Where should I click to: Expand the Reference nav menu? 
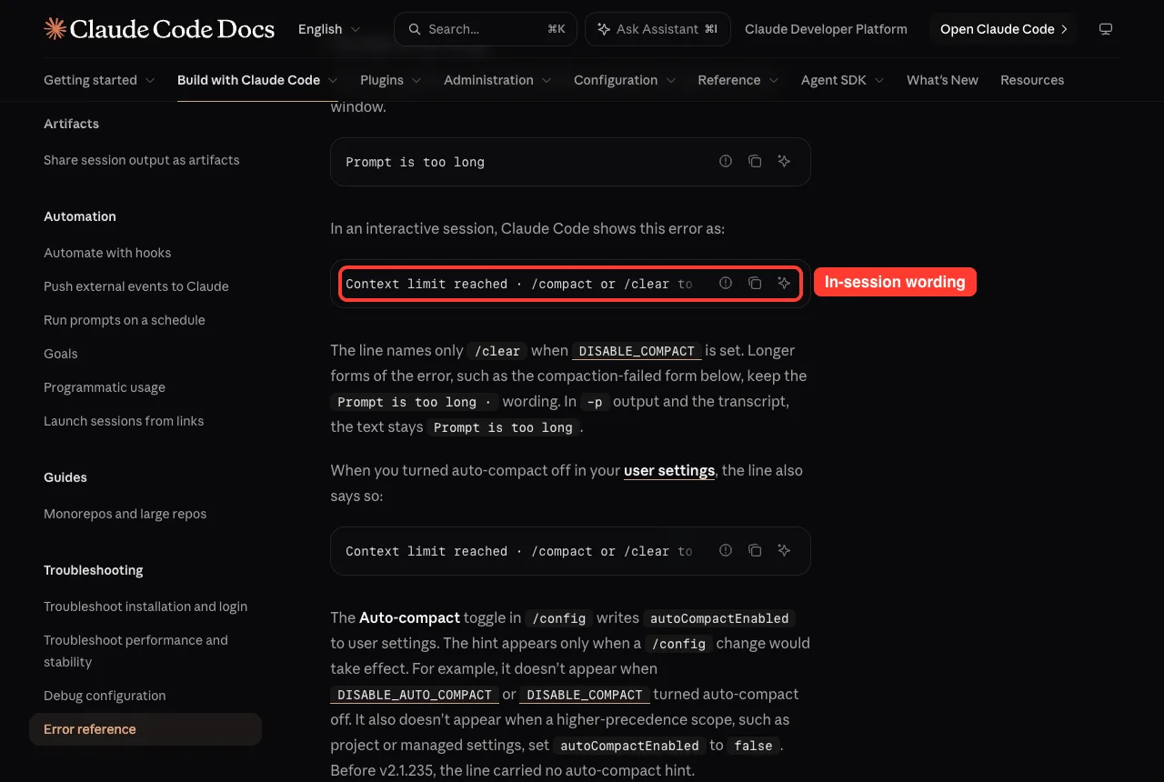point(738,80)
